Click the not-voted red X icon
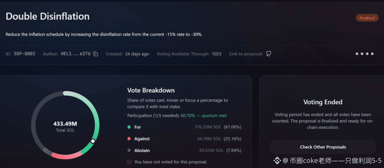The image size is (384, 168). (x=129, y=162)
